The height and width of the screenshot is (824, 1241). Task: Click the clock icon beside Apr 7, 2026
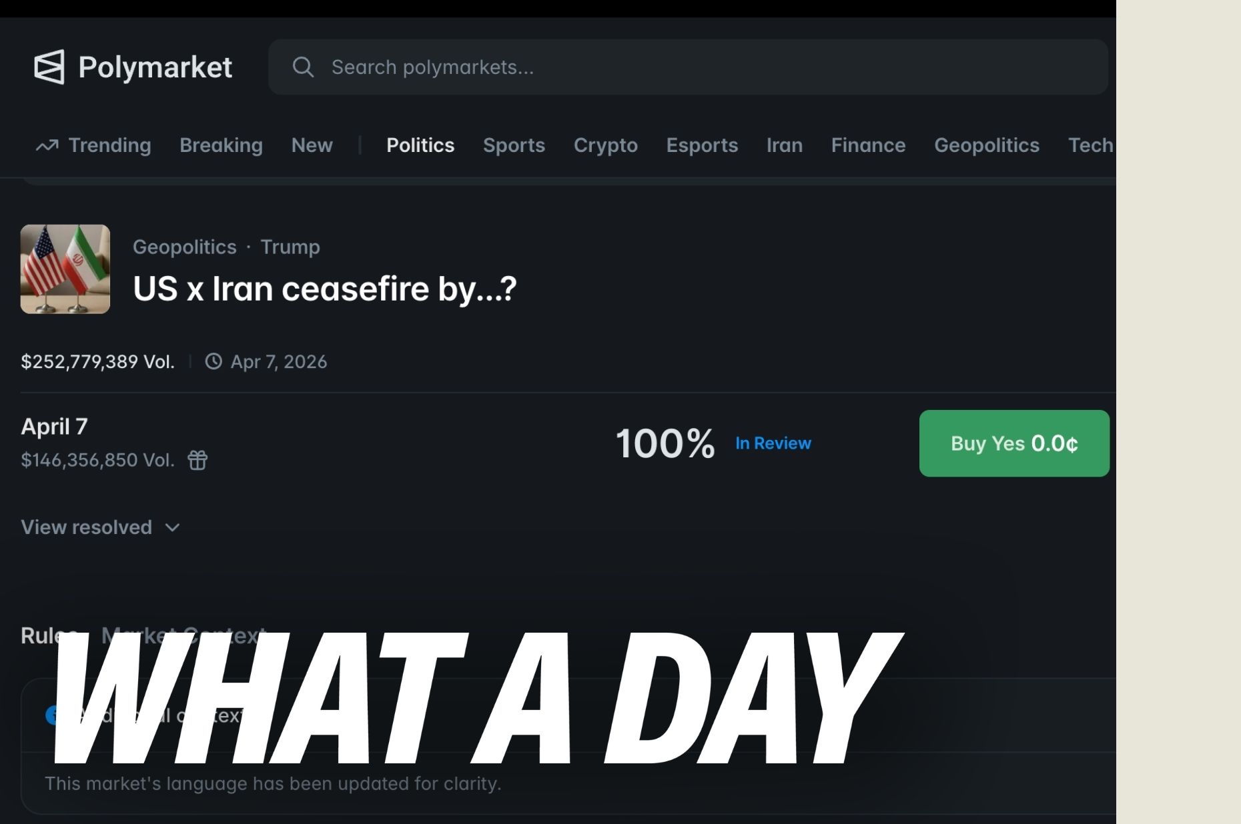click(x=214, y=361)
